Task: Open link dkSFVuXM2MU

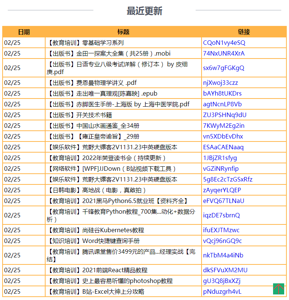Action: click(x=225, y=270)
